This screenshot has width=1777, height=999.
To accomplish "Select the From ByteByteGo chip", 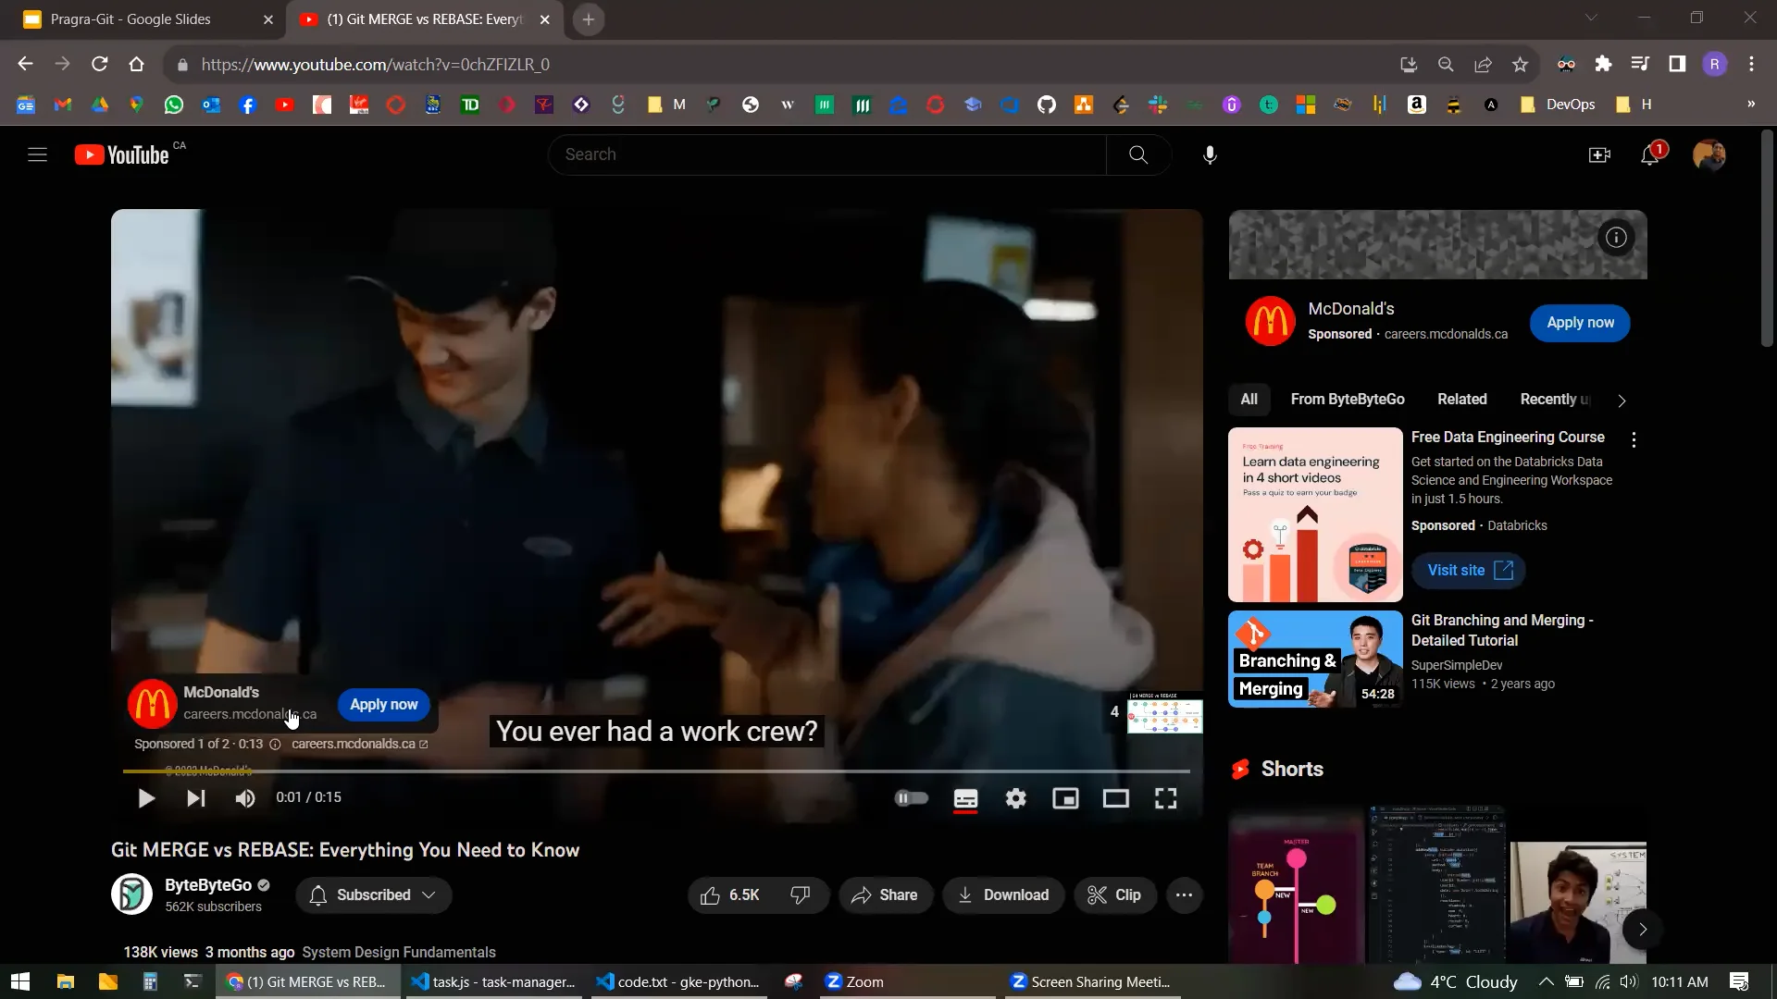I will (x=1348, y=400).
